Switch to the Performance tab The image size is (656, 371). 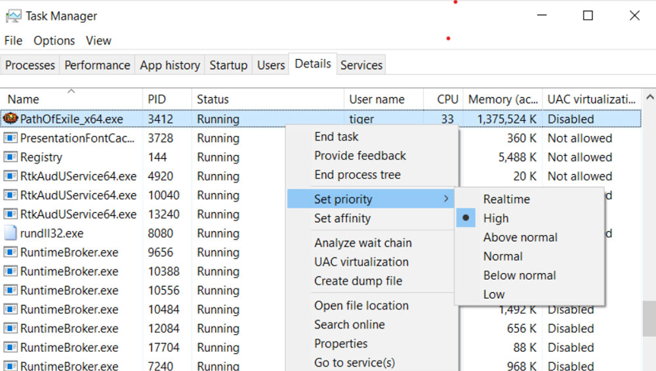97,65
